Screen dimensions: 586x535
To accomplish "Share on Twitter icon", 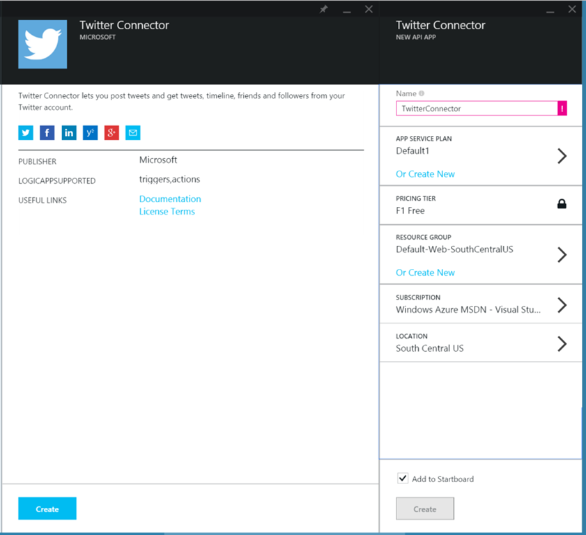I will coord(26,132).
